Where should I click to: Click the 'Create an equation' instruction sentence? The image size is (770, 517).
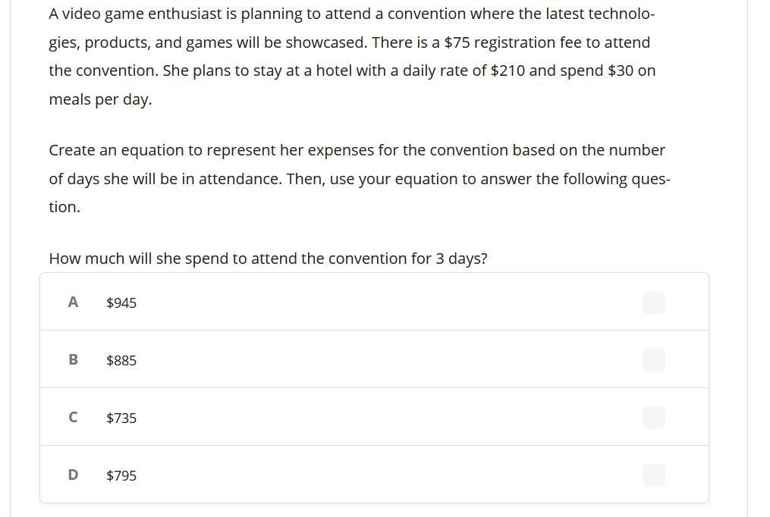click(357, 150)
